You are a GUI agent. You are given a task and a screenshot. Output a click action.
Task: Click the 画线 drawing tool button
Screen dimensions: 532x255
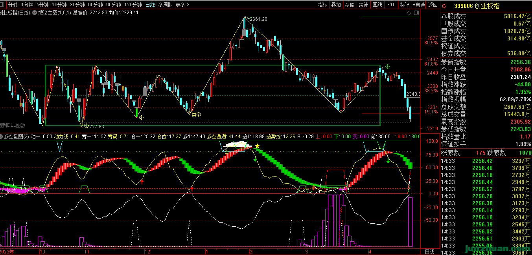tap(377, 5)
